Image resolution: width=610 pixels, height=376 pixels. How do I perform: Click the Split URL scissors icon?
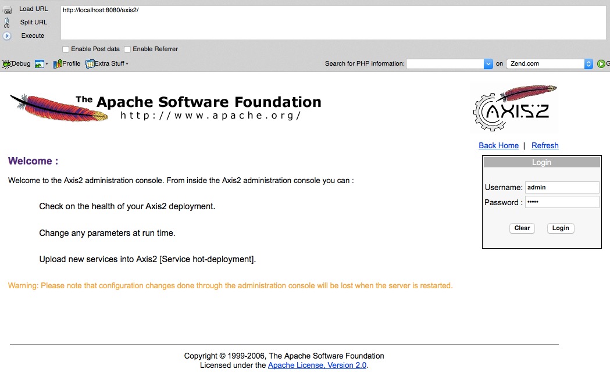(6, 23)
